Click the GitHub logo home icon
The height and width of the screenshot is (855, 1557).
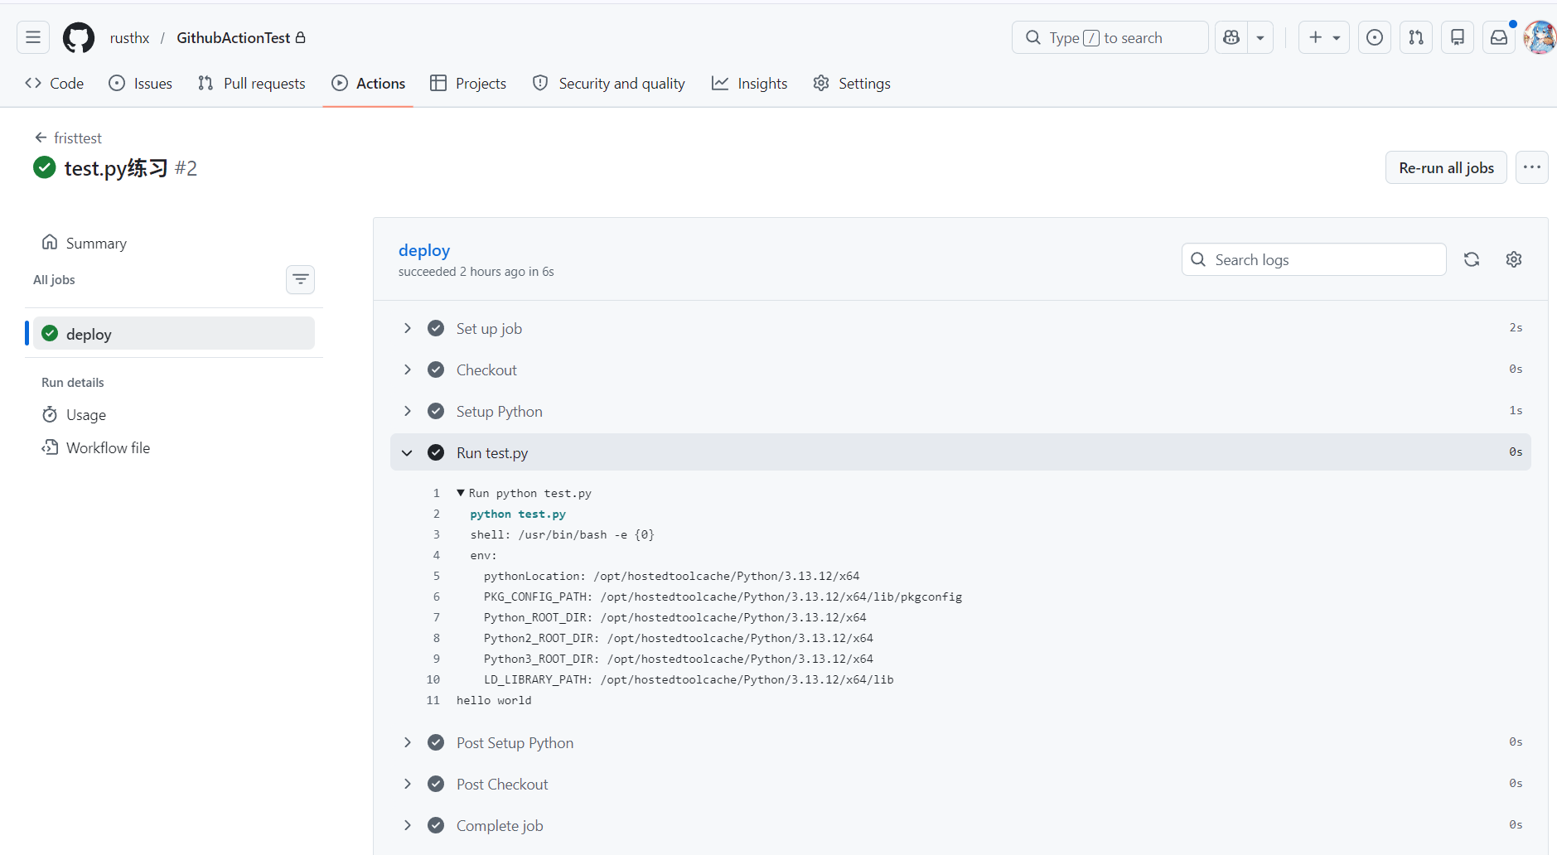79,38
